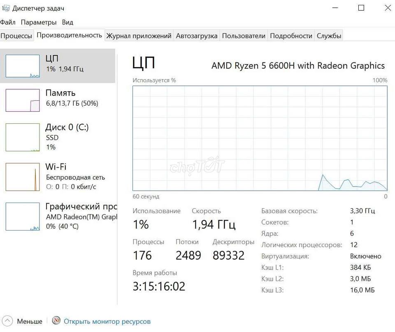Click the Скорость 1,94 ГГц value
Viewport: 395px width, 332px height.
tap(214, 224)
